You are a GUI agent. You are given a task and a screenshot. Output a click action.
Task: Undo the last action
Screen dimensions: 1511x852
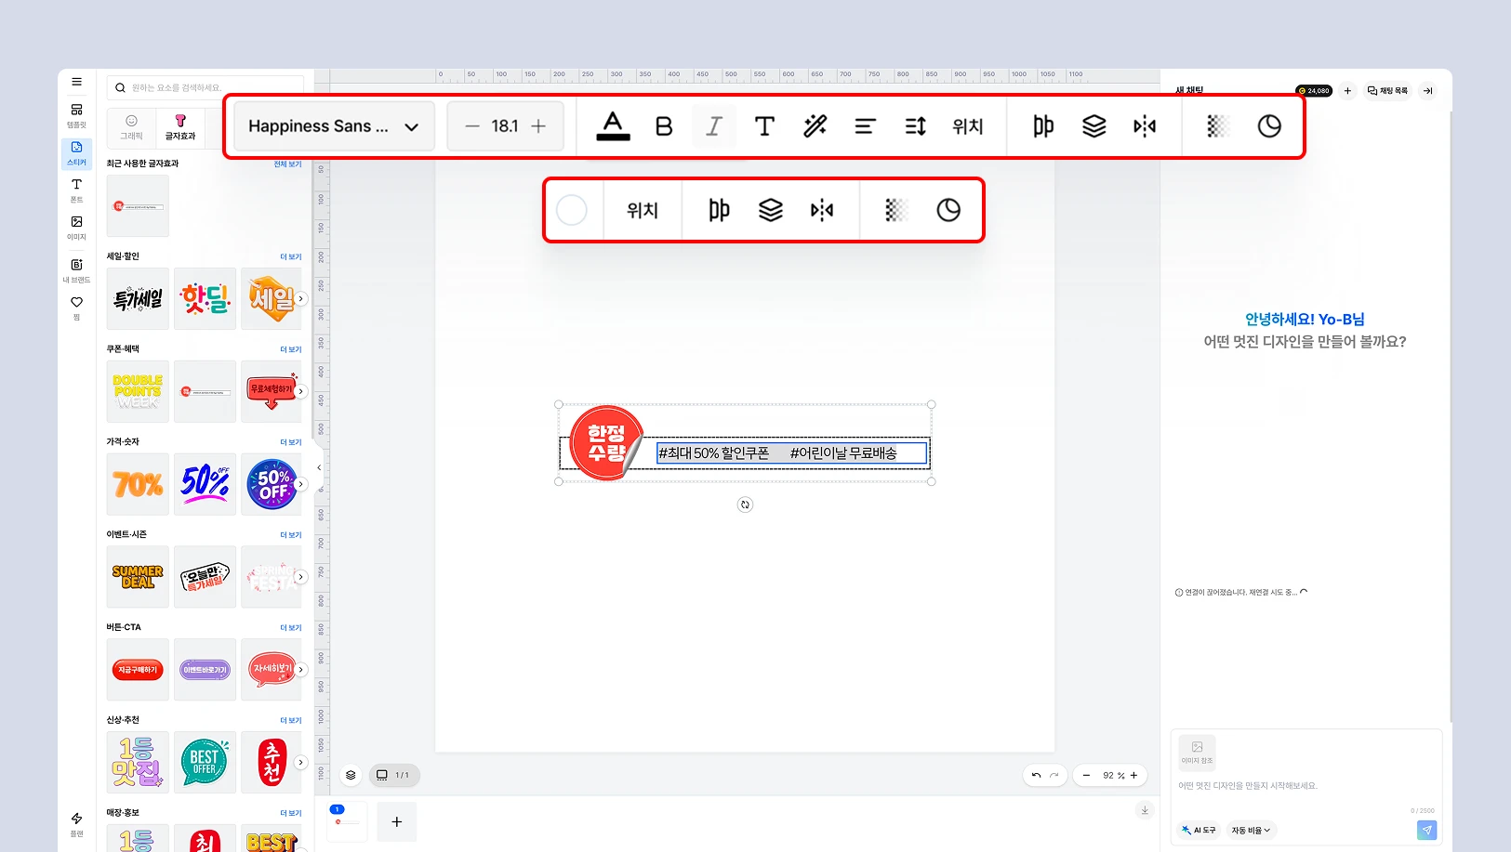pyautogui.click(x=1036, y=775)
